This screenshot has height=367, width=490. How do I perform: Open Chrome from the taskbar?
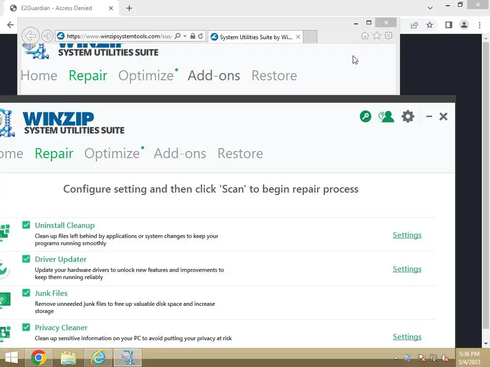click(x=39, y=357)
